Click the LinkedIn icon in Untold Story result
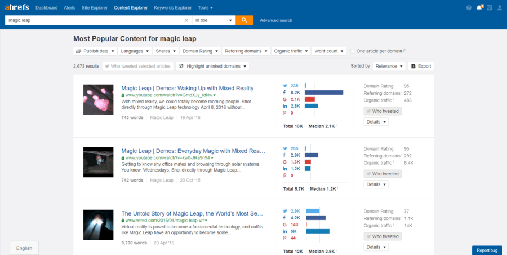Screen dimensions: 507x255 point(285,231)
